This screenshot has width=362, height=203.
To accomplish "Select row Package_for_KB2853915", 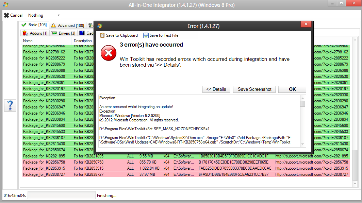I will click(x=186, y=168).
